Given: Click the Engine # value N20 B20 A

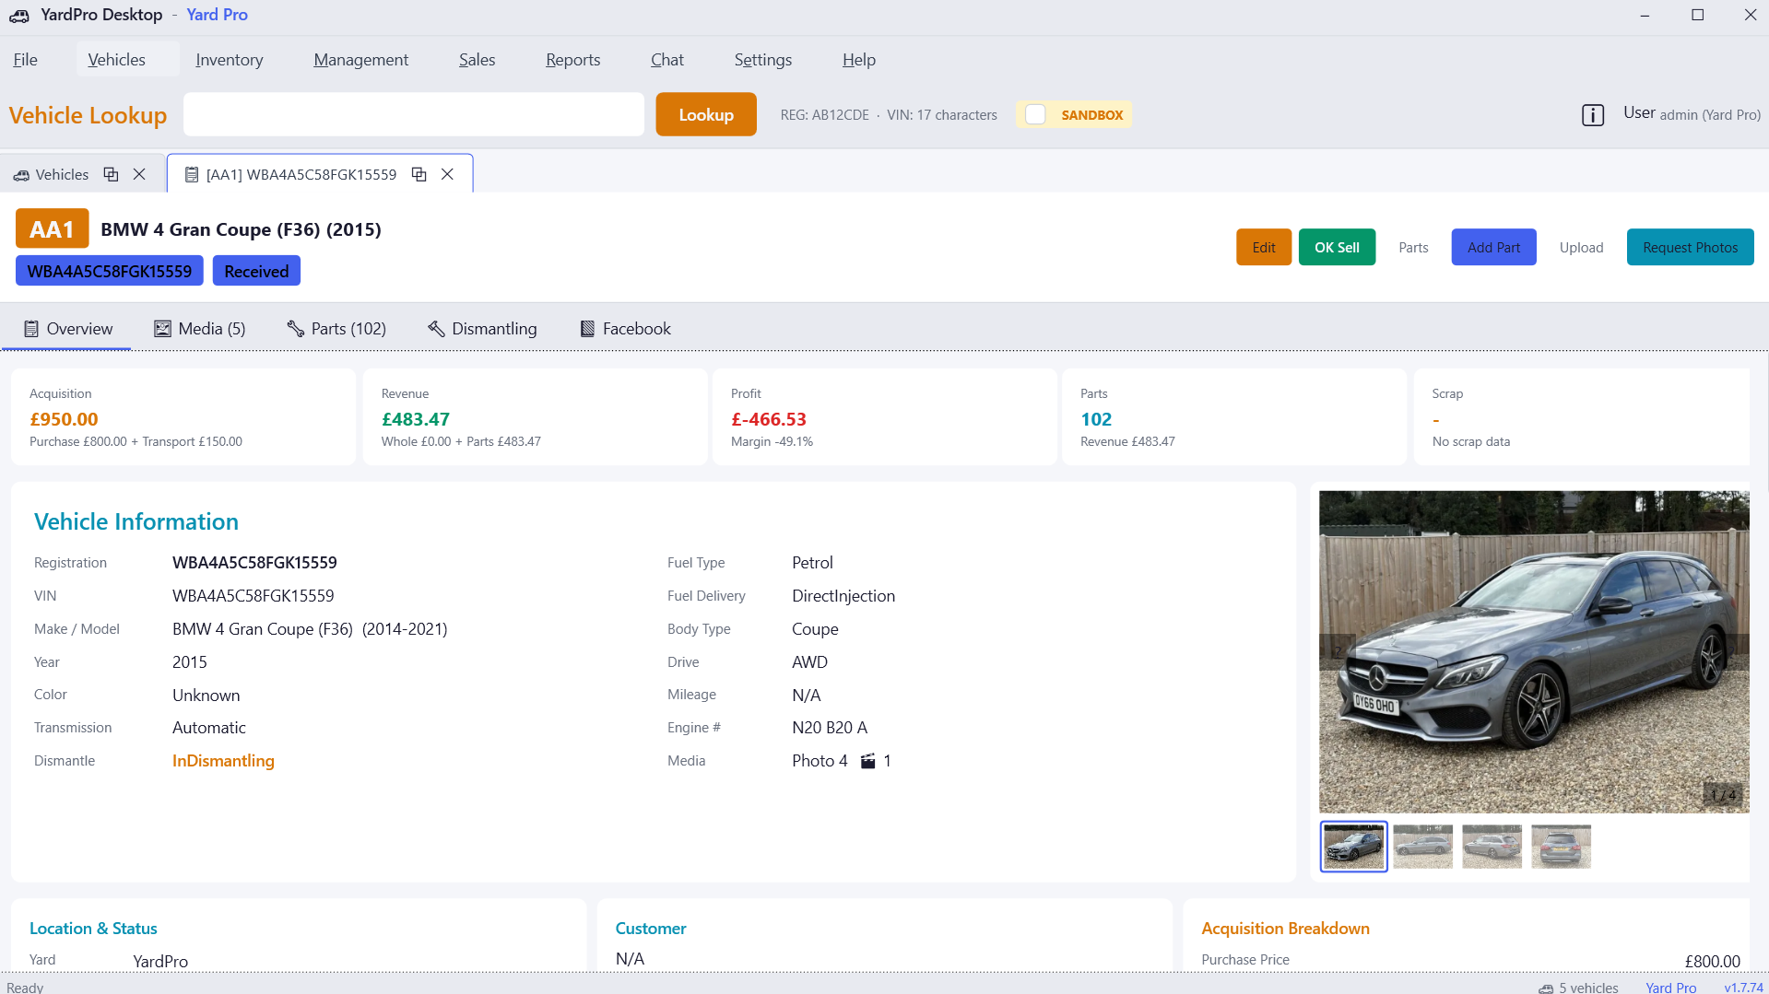Looking at the screenshot, I should [830, 728].
